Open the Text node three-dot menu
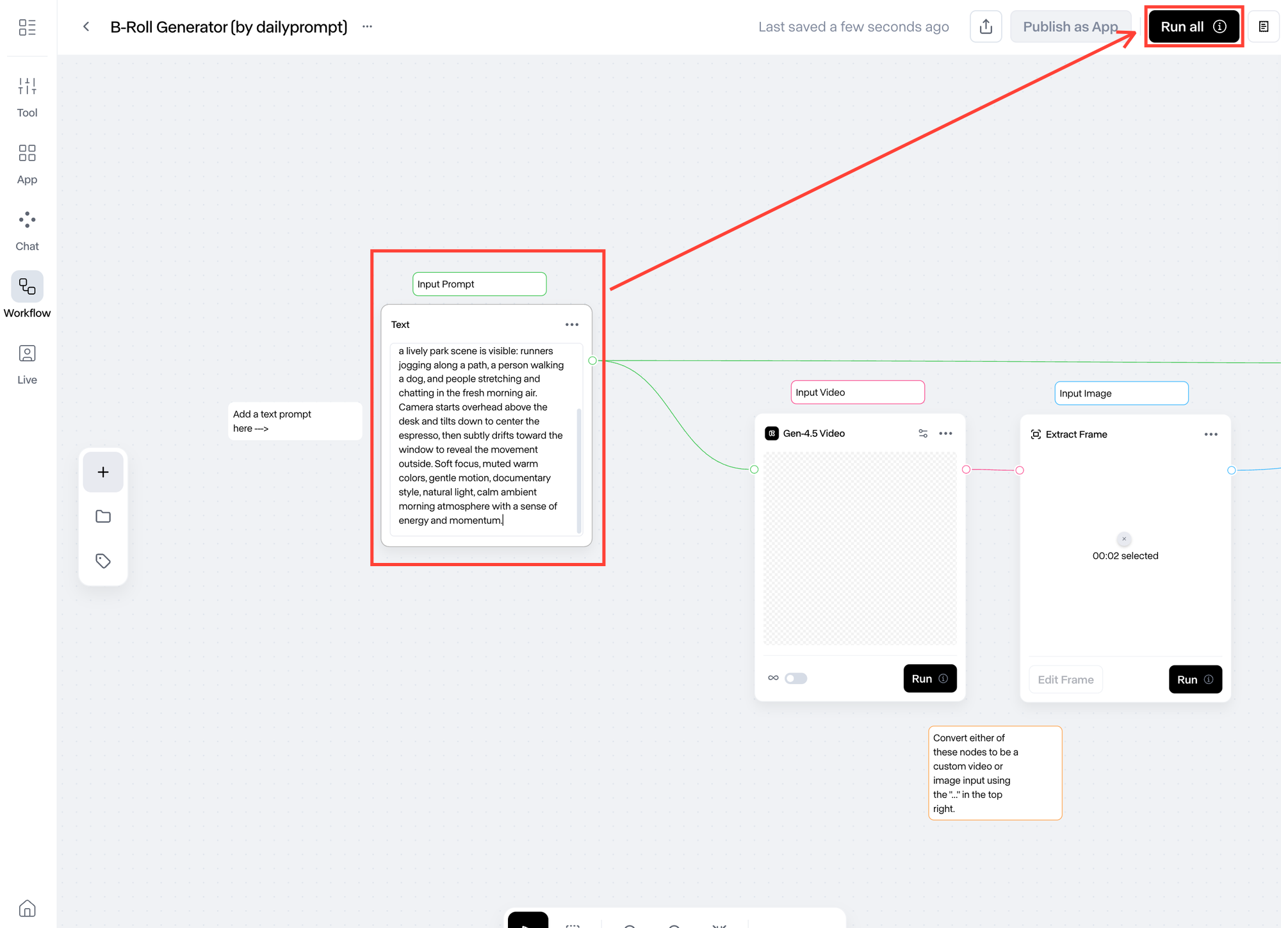Viewport: 1281px width, 928px height. 571,325
